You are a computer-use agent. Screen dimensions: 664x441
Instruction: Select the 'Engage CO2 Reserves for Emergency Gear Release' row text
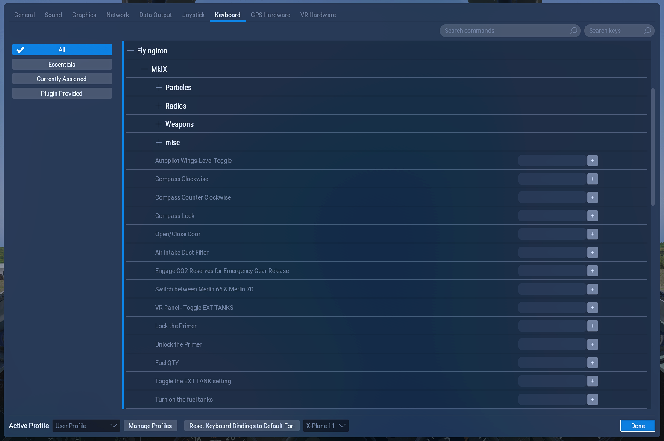[x=222, y=271]
